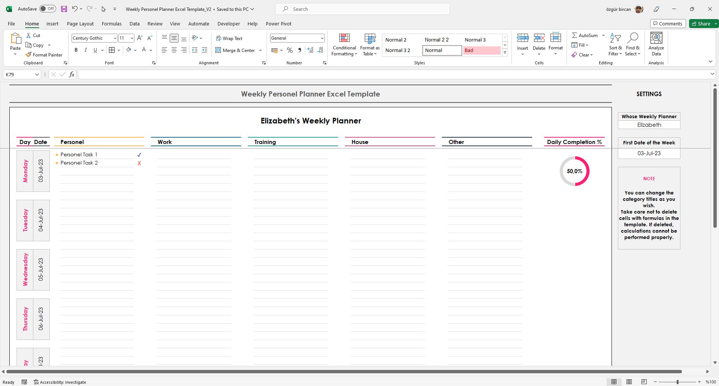Toggle bold formatting
This screenshot has height=386, width=719.
[76, 50]
